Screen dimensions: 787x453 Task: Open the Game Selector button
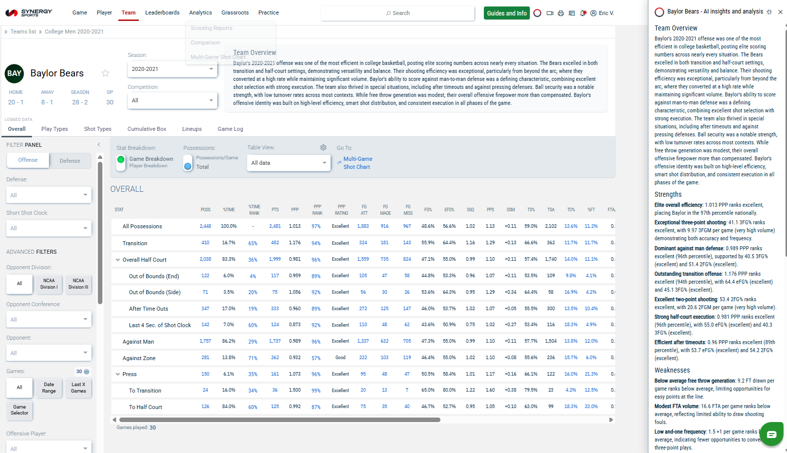coord(19,410)
